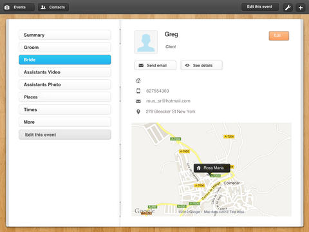Click the profile avatar placeholder for Greg

146,42
